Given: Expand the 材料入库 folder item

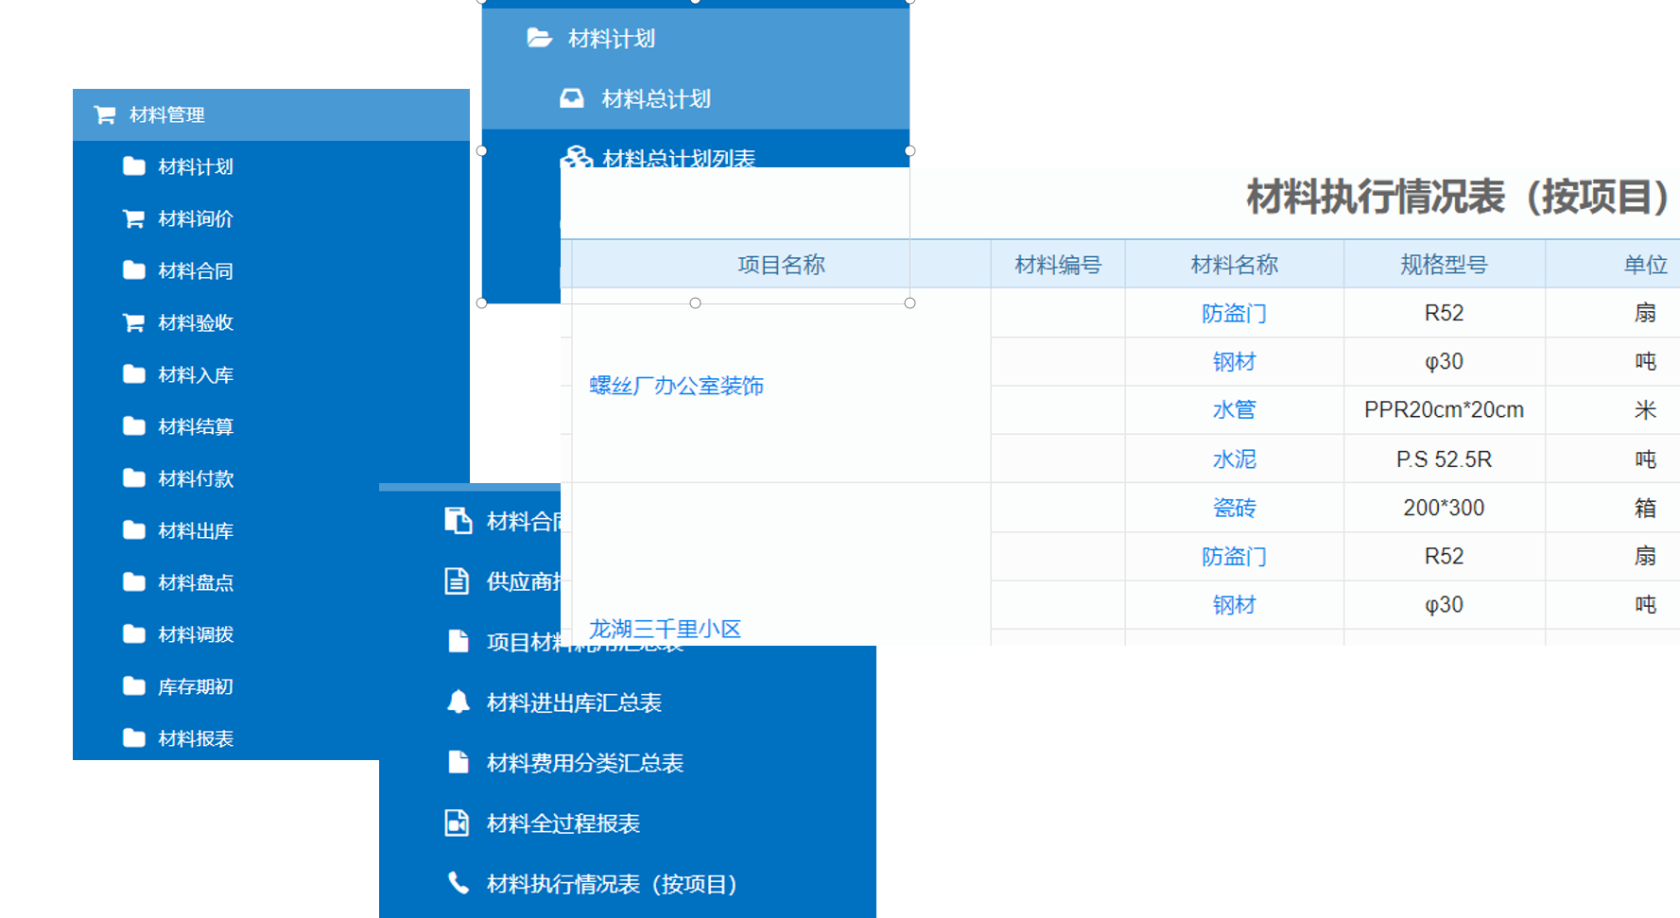Looking at the screenshot, I should (x=195, y=375).
